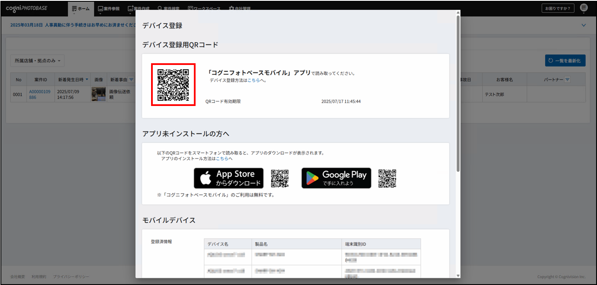597x285 pixels.
Task: Click the App Store download badge
Action: pyautogui.click(x=229, y=178)
